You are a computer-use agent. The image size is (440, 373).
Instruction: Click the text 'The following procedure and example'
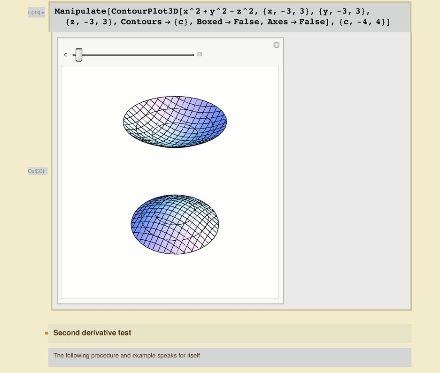click(127, 356)
